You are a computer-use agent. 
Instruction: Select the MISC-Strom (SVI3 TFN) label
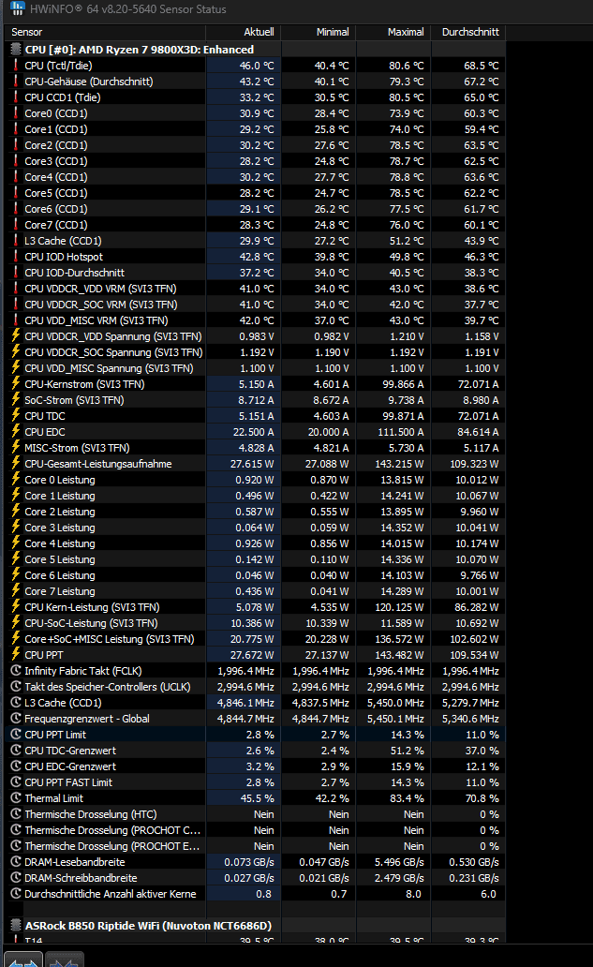[x=77, y=448]
